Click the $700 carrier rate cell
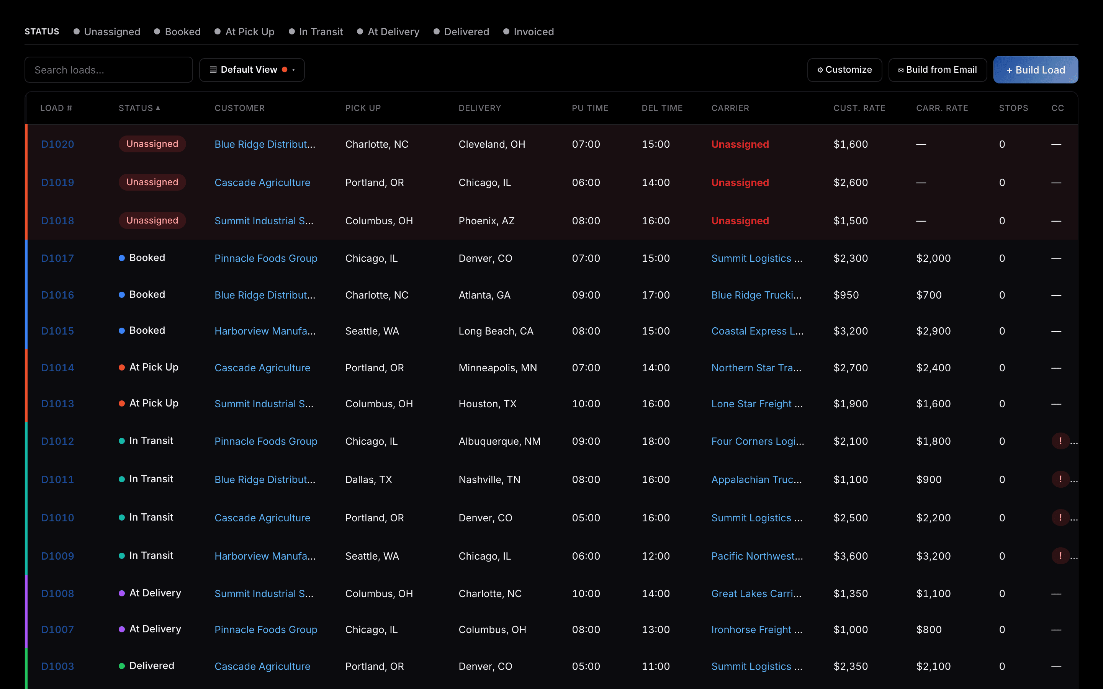 [x=928, y=295]
